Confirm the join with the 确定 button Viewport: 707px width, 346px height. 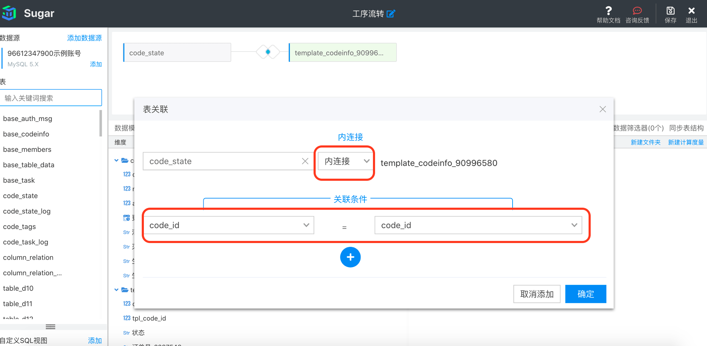tap(585, 294)
